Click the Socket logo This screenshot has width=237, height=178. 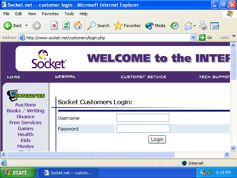click(49, 59)
